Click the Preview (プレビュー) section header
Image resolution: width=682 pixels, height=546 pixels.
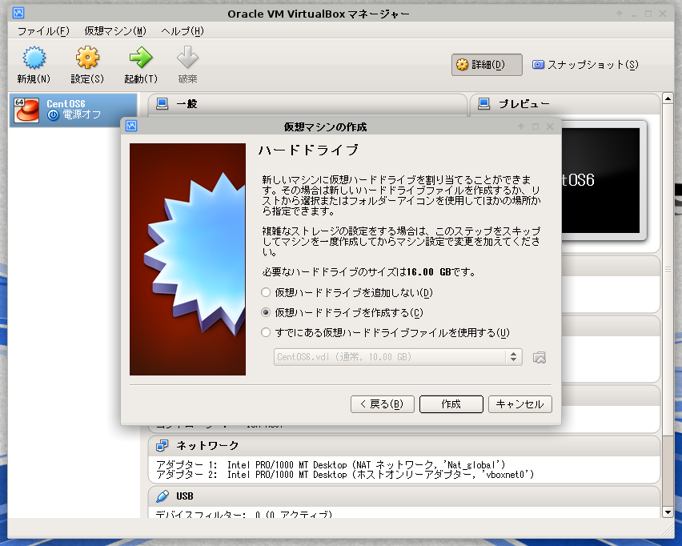[565, 104]
